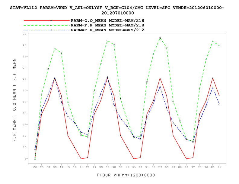Click the x-axis forecast hour 42

click(127, 167)
